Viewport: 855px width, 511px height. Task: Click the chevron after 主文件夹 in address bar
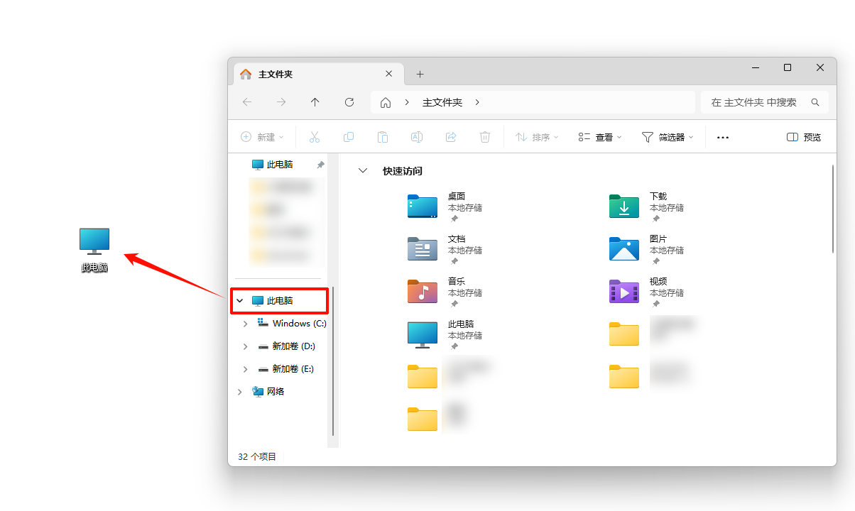tap(477, 102)
